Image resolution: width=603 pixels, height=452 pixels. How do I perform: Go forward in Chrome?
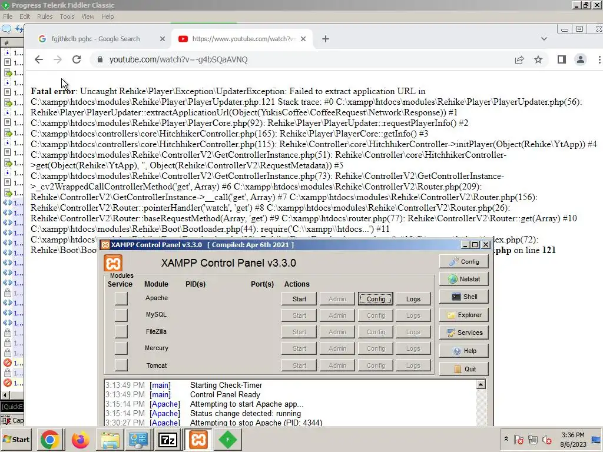(x=58, y=59)
